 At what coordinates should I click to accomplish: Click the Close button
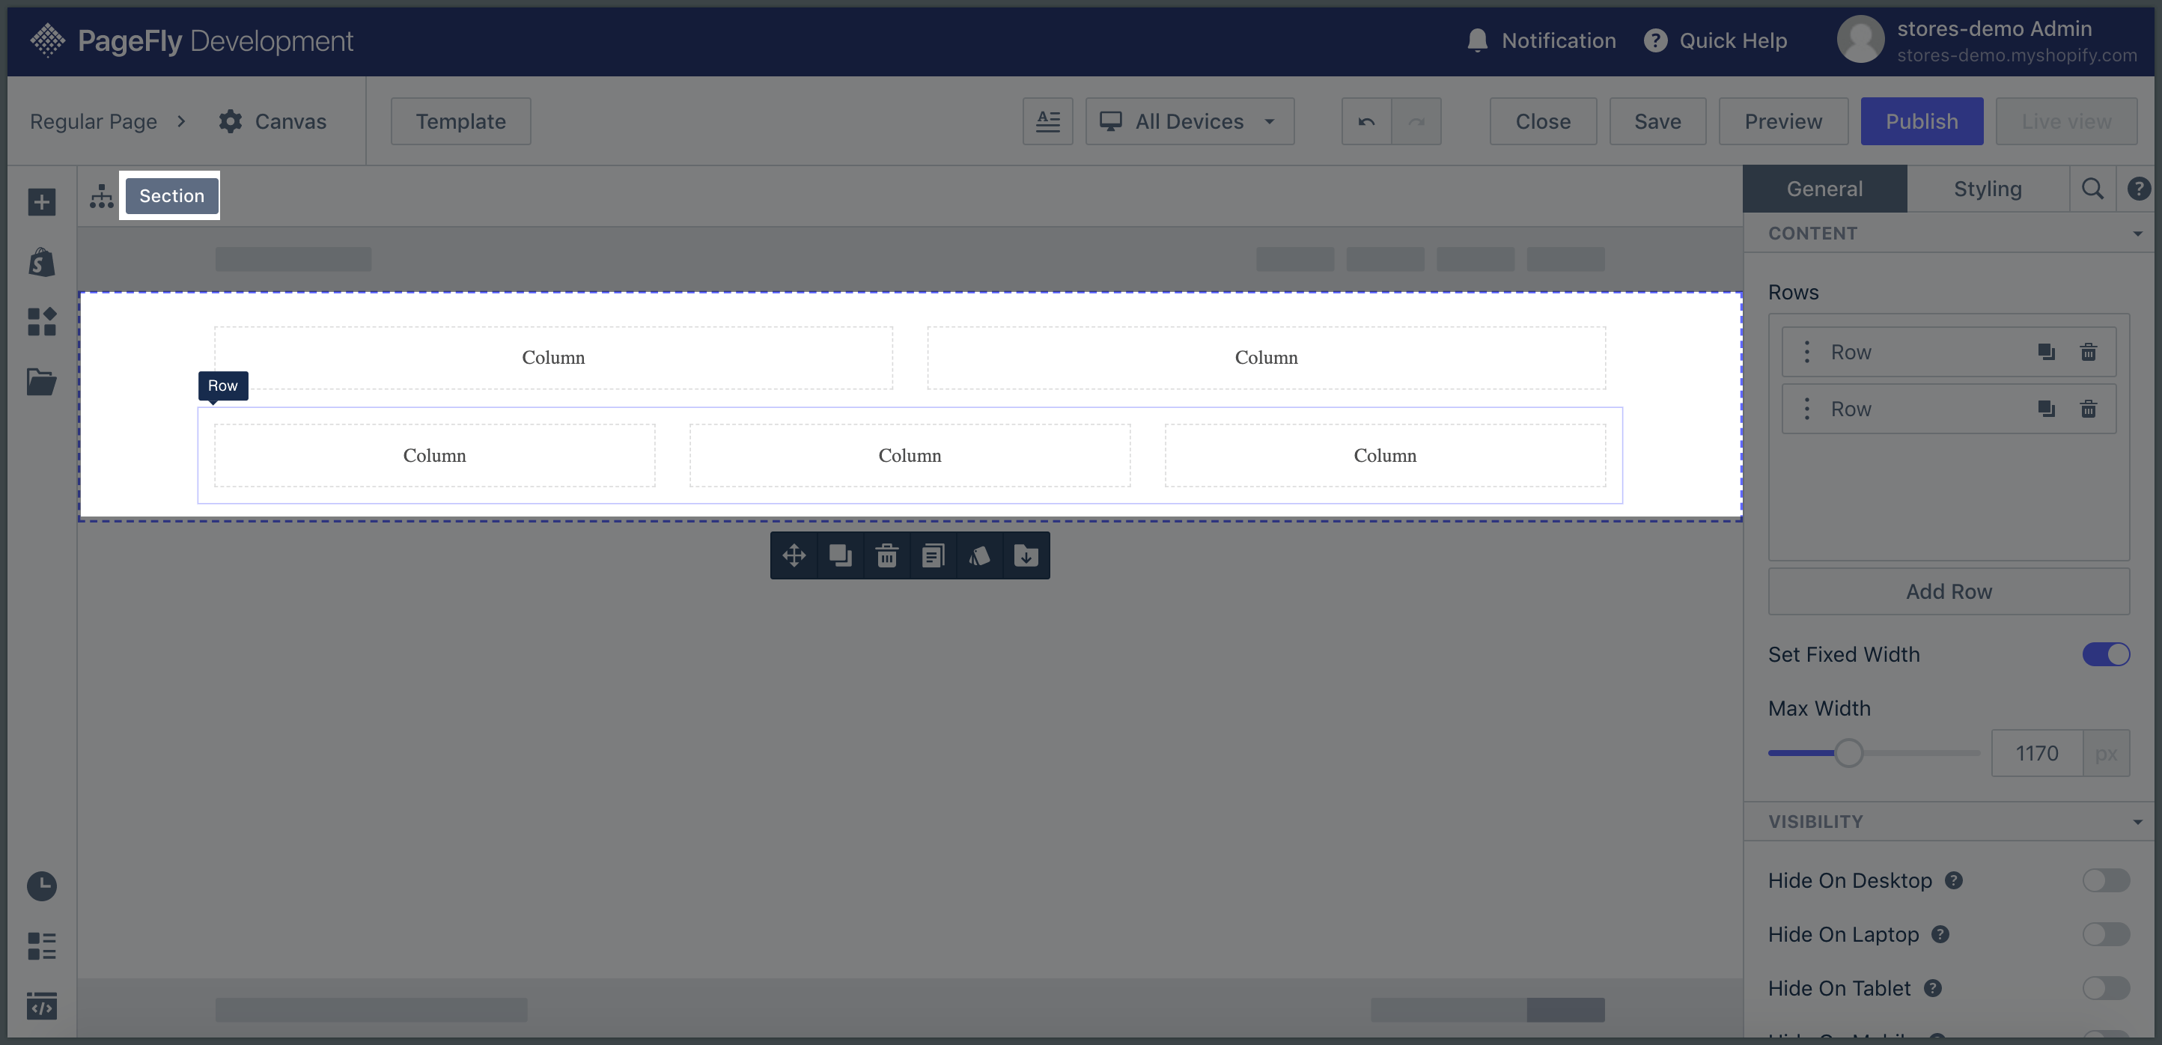coord(1543,121)
